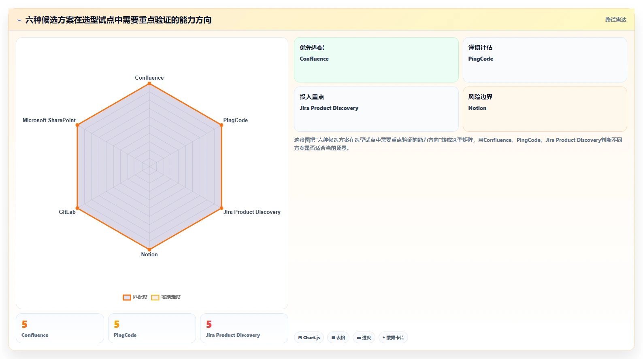Click the Jira Product Discovery radar axis label
This screenshot has height=359, width=643.
pyautogui.click(x=252, y=212)
